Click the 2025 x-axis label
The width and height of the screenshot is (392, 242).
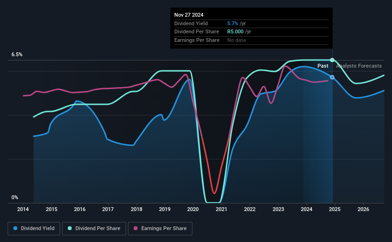(x=335, y=209)
